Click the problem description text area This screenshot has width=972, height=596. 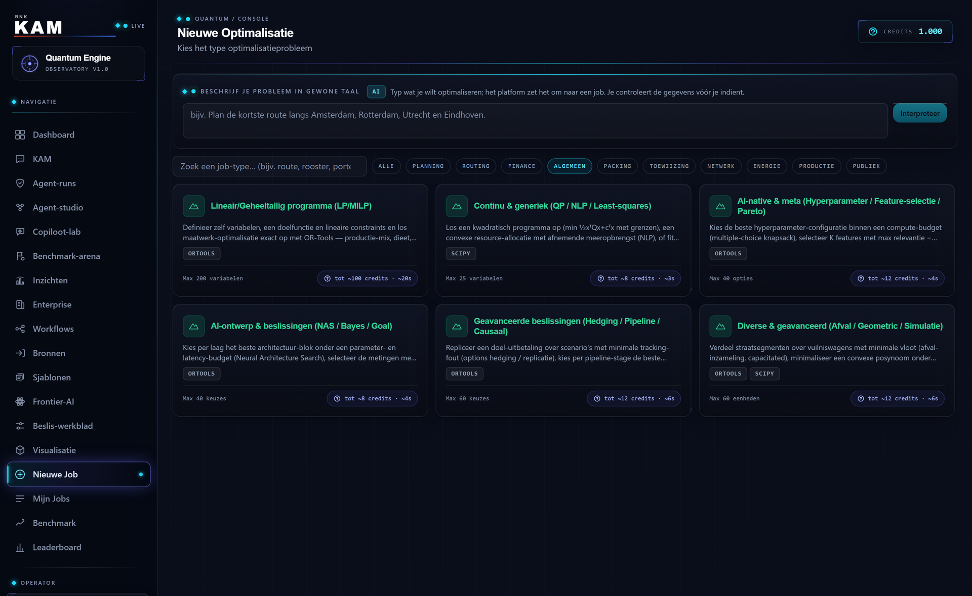(535, 120)
